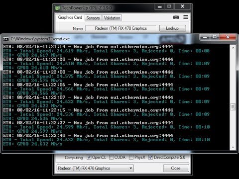The width and height of the screenshot is (239, 179).
Task: Click the 'Computing' label in GPU-Z
Action: tap(74, 158)
